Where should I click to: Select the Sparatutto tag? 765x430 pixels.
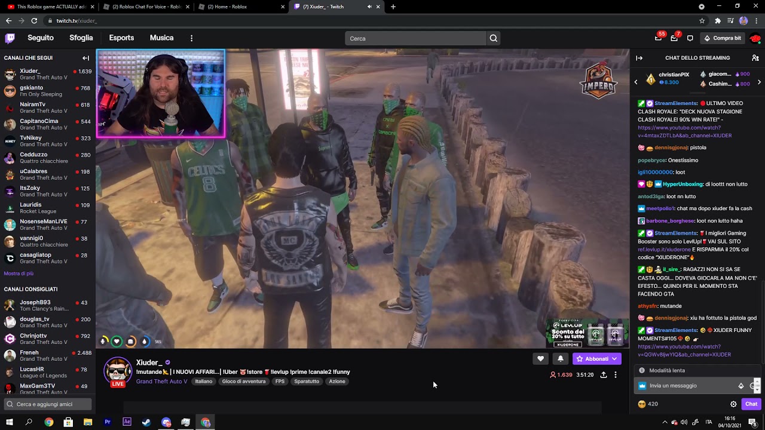(x=307, y=382)
